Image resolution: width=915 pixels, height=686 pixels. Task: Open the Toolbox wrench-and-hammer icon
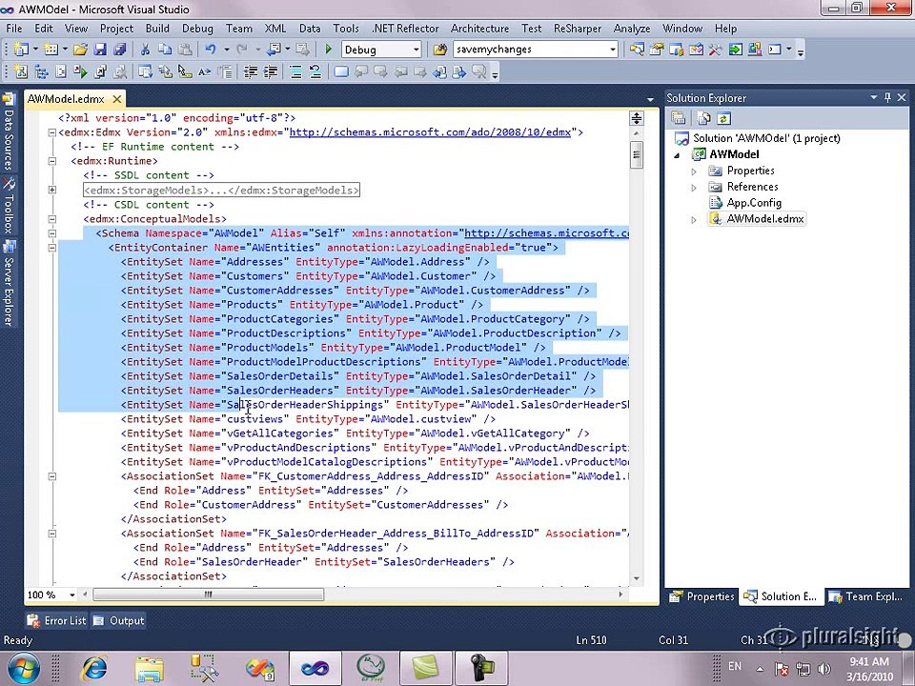[x=716, y=50]
